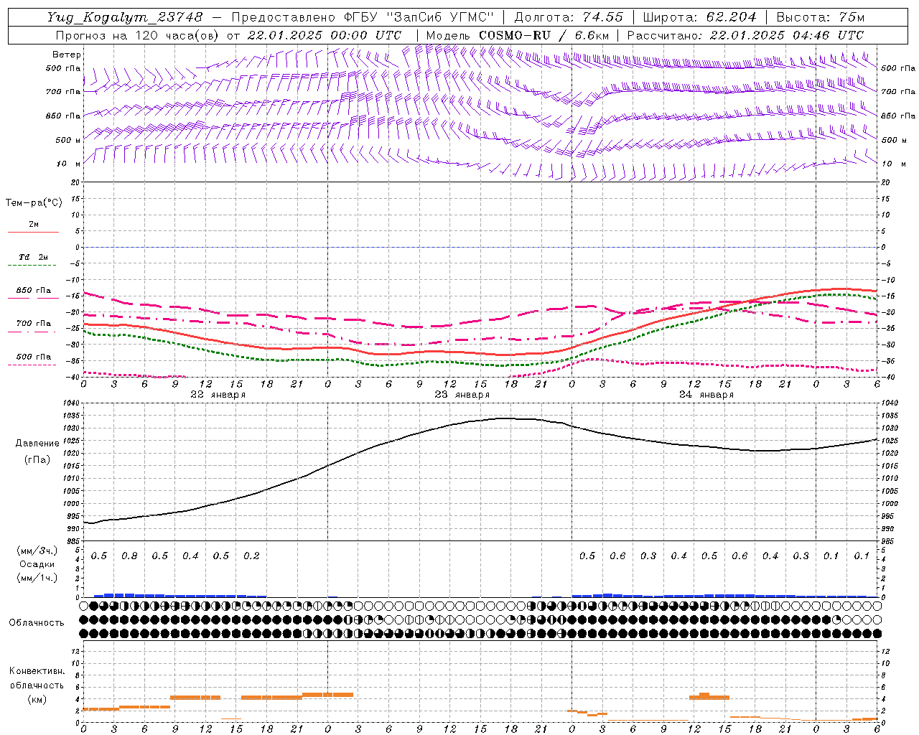Click the (км) unit label of the bottom panel
Viewport: 919px width, 735px height.
[37, 699]
